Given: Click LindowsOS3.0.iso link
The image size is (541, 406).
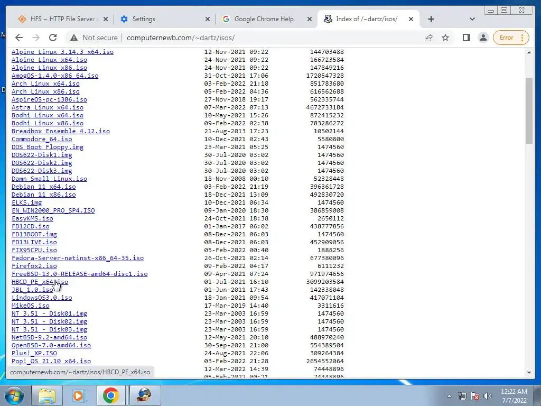Looking at the screenshot, I should [x=42, y=298].
